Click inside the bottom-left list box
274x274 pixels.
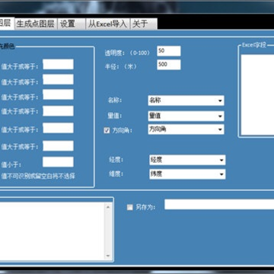(x=52, y=231)
